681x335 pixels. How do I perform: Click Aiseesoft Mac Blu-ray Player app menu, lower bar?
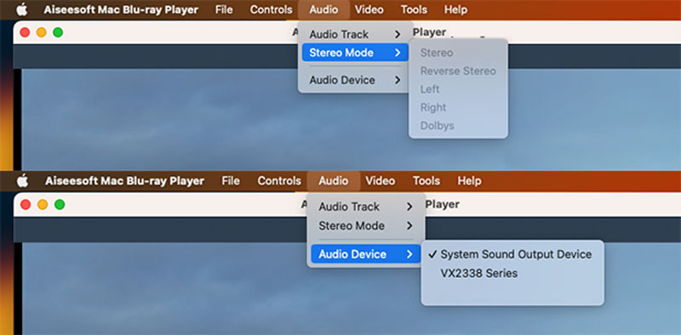(124, 180)
